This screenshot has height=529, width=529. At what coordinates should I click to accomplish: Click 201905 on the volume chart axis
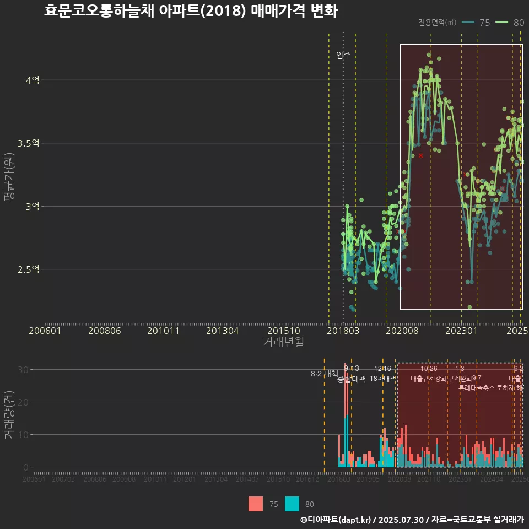point(368,479)
